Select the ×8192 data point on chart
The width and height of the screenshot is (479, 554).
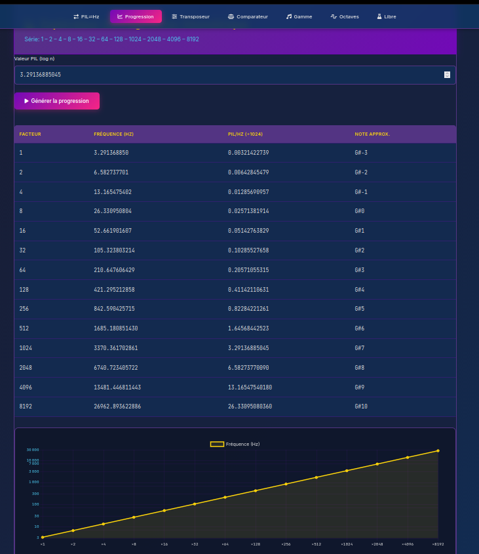click(438, 450)
